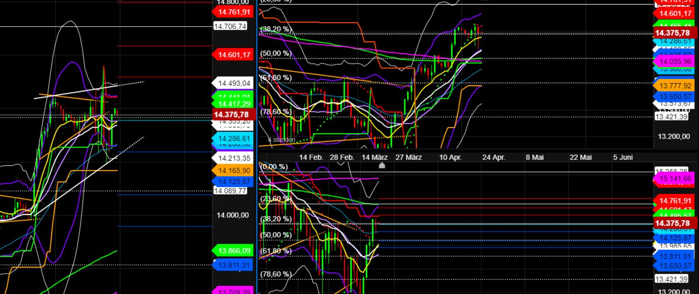Click the 4 stunden timeframe label
The height and width of the screenshot is (294, 699).
pyautogui.click(x=281, y=139)
